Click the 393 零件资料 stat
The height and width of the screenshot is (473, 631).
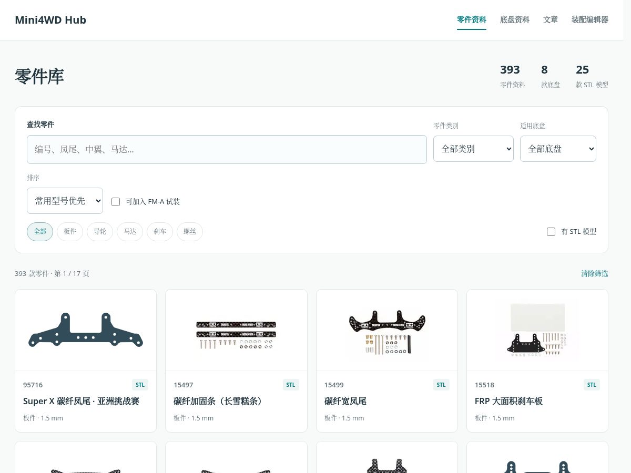[513, 76]
